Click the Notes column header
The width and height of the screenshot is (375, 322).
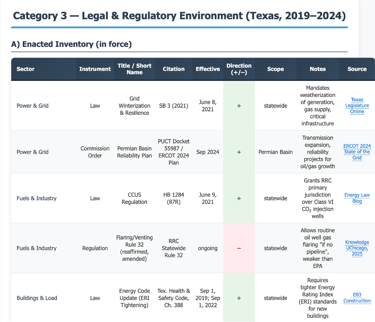318,69
